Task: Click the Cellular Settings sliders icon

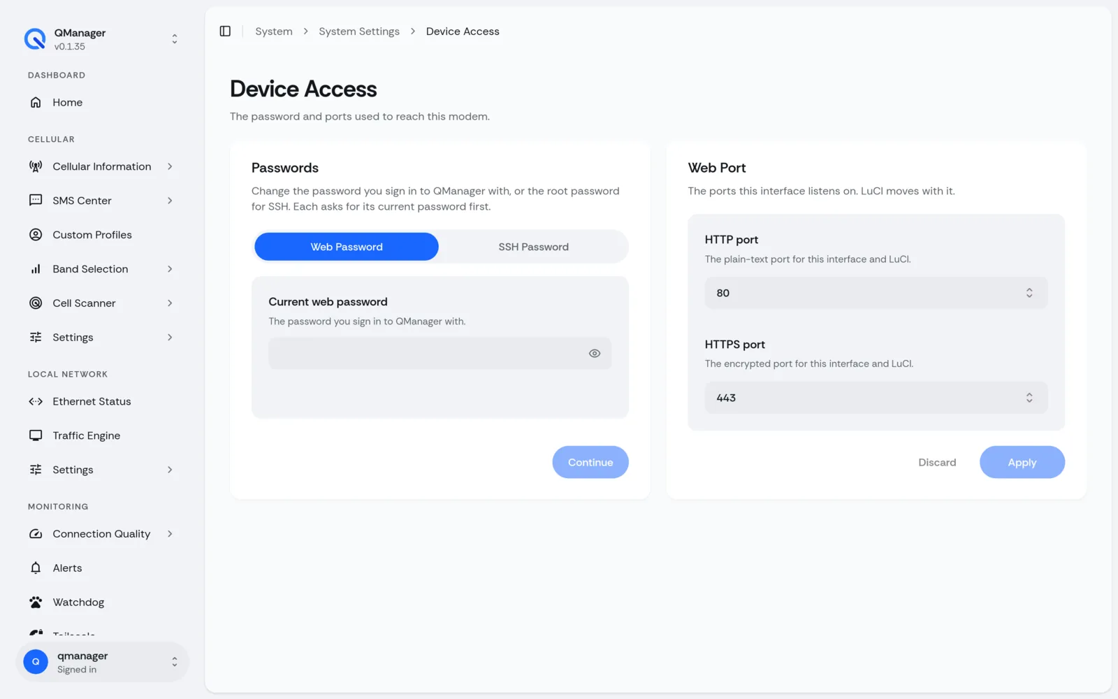Action: 36,337
